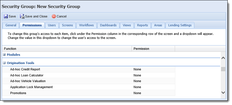Screen dimensions: 232x105
Task: Open permission dropdown for Ad-hoc Credit Report
Action: coord(153,69)
